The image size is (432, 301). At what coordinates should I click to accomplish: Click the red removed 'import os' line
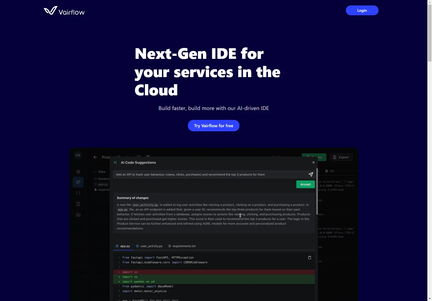click(214, 272)
